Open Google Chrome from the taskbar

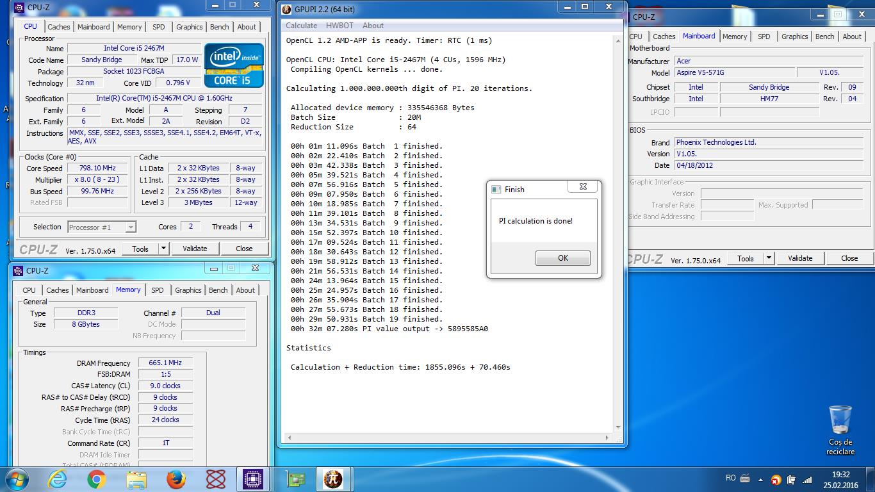97,479
